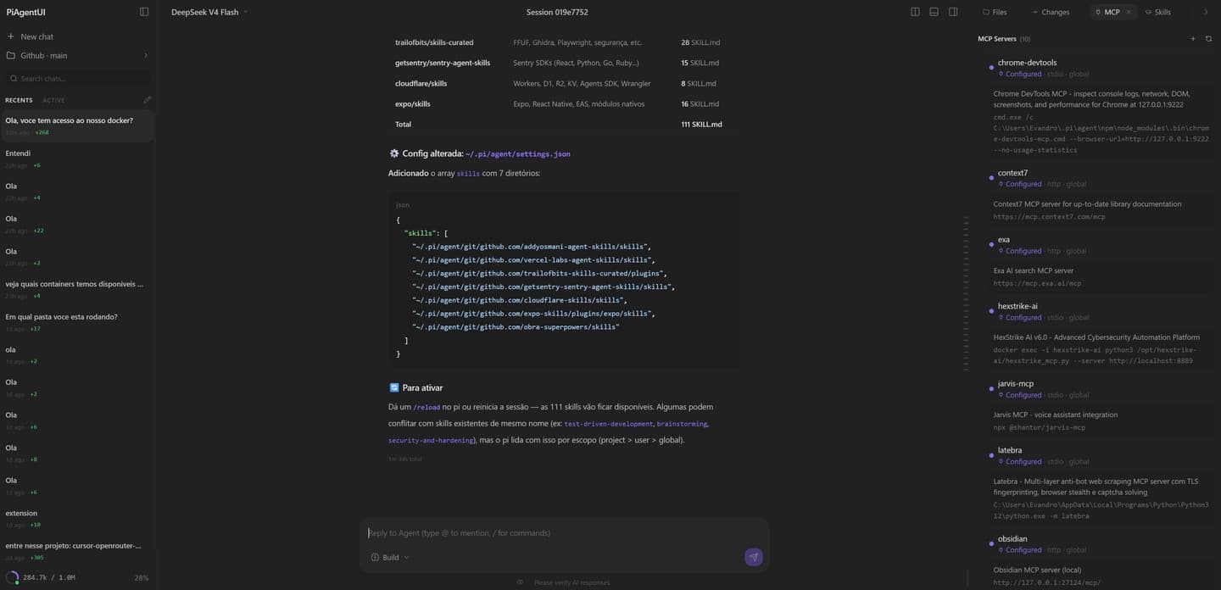Screen dimensions: 1221x590
Task: Toggle the right panel layout icon in the top bar
Action: pos(953,12)
